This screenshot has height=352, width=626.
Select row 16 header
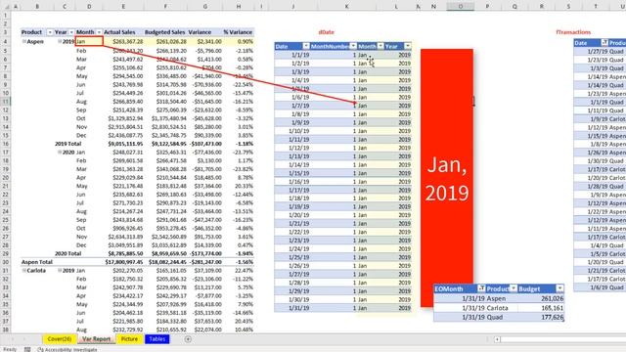(x=6, y=144)
